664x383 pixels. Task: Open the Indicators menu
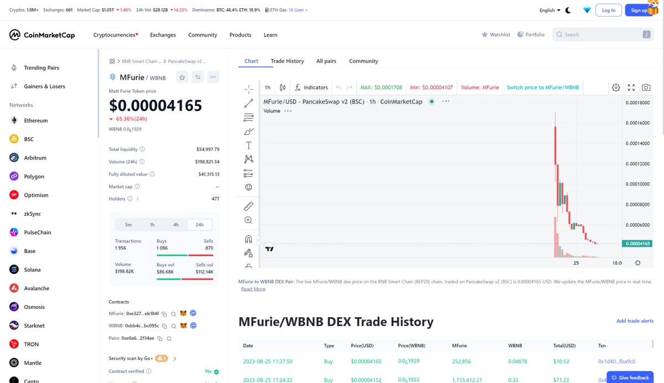[311, 87]
